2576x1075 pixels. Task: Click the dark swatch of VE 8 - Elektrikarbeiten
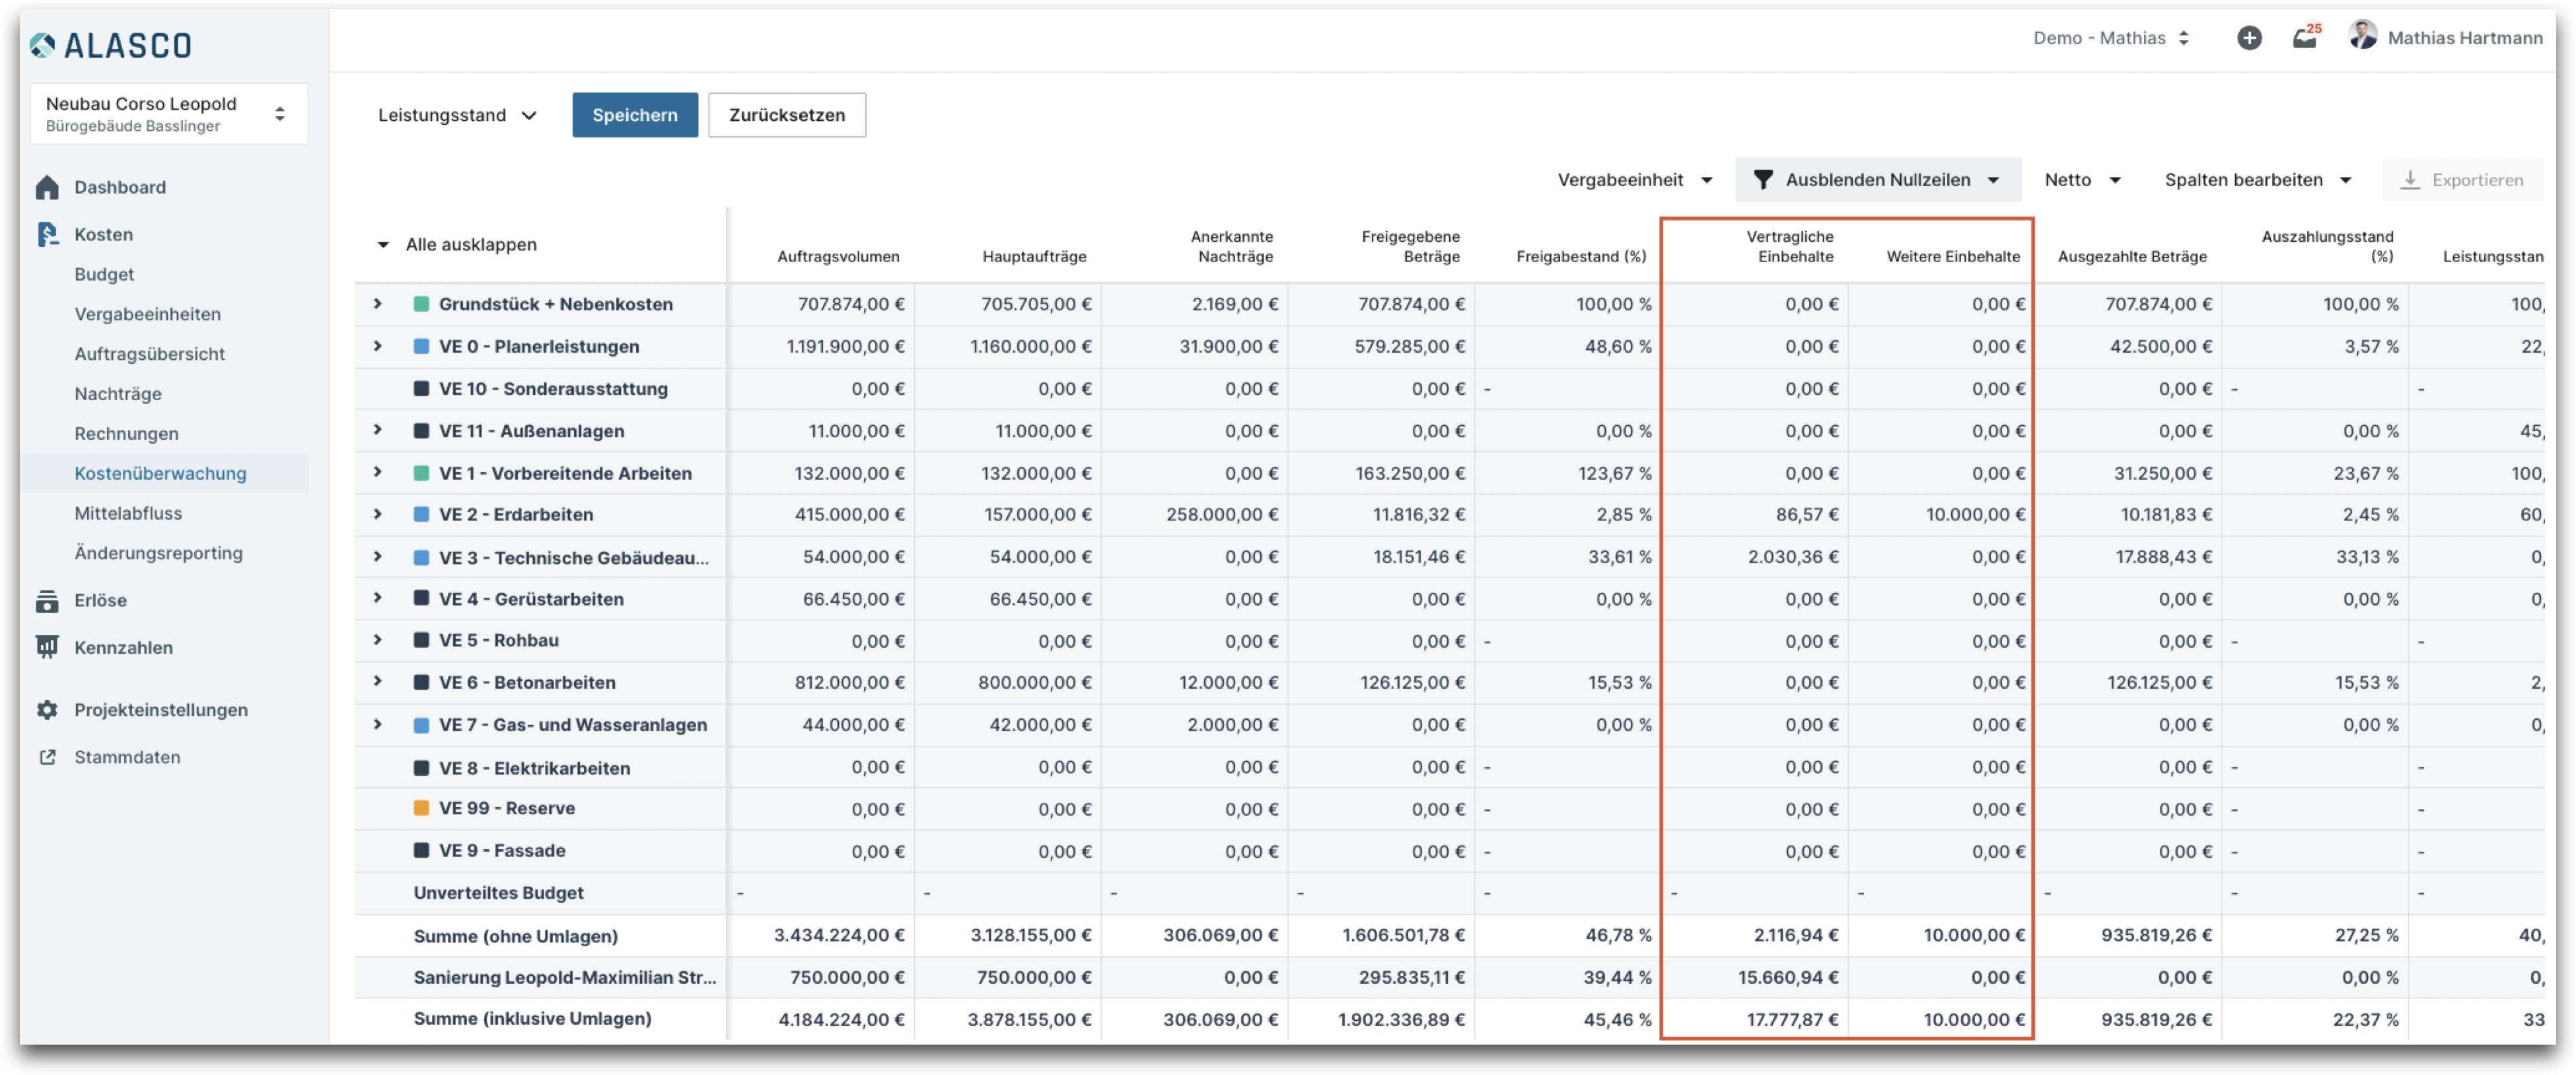(x=422, y=768)
